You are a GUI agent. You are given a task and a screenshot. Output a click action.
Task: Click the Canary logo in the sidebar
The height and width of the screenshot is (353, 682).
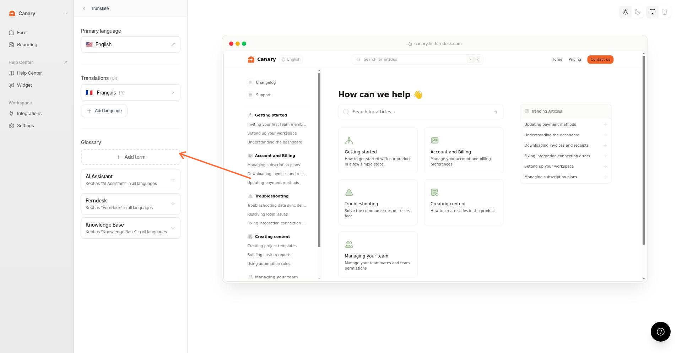tap(12, 13)
